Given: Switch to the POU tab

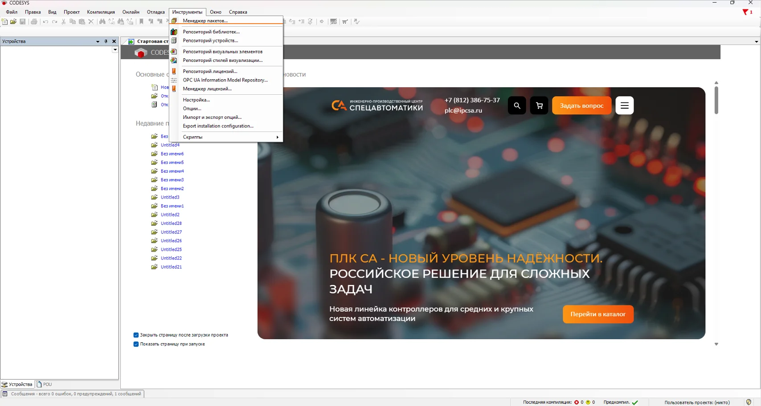Looking at the screenshot, I should click(45, 384).
